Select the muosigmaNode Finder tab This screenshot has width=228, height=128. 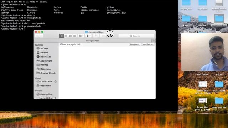point(93,41)
